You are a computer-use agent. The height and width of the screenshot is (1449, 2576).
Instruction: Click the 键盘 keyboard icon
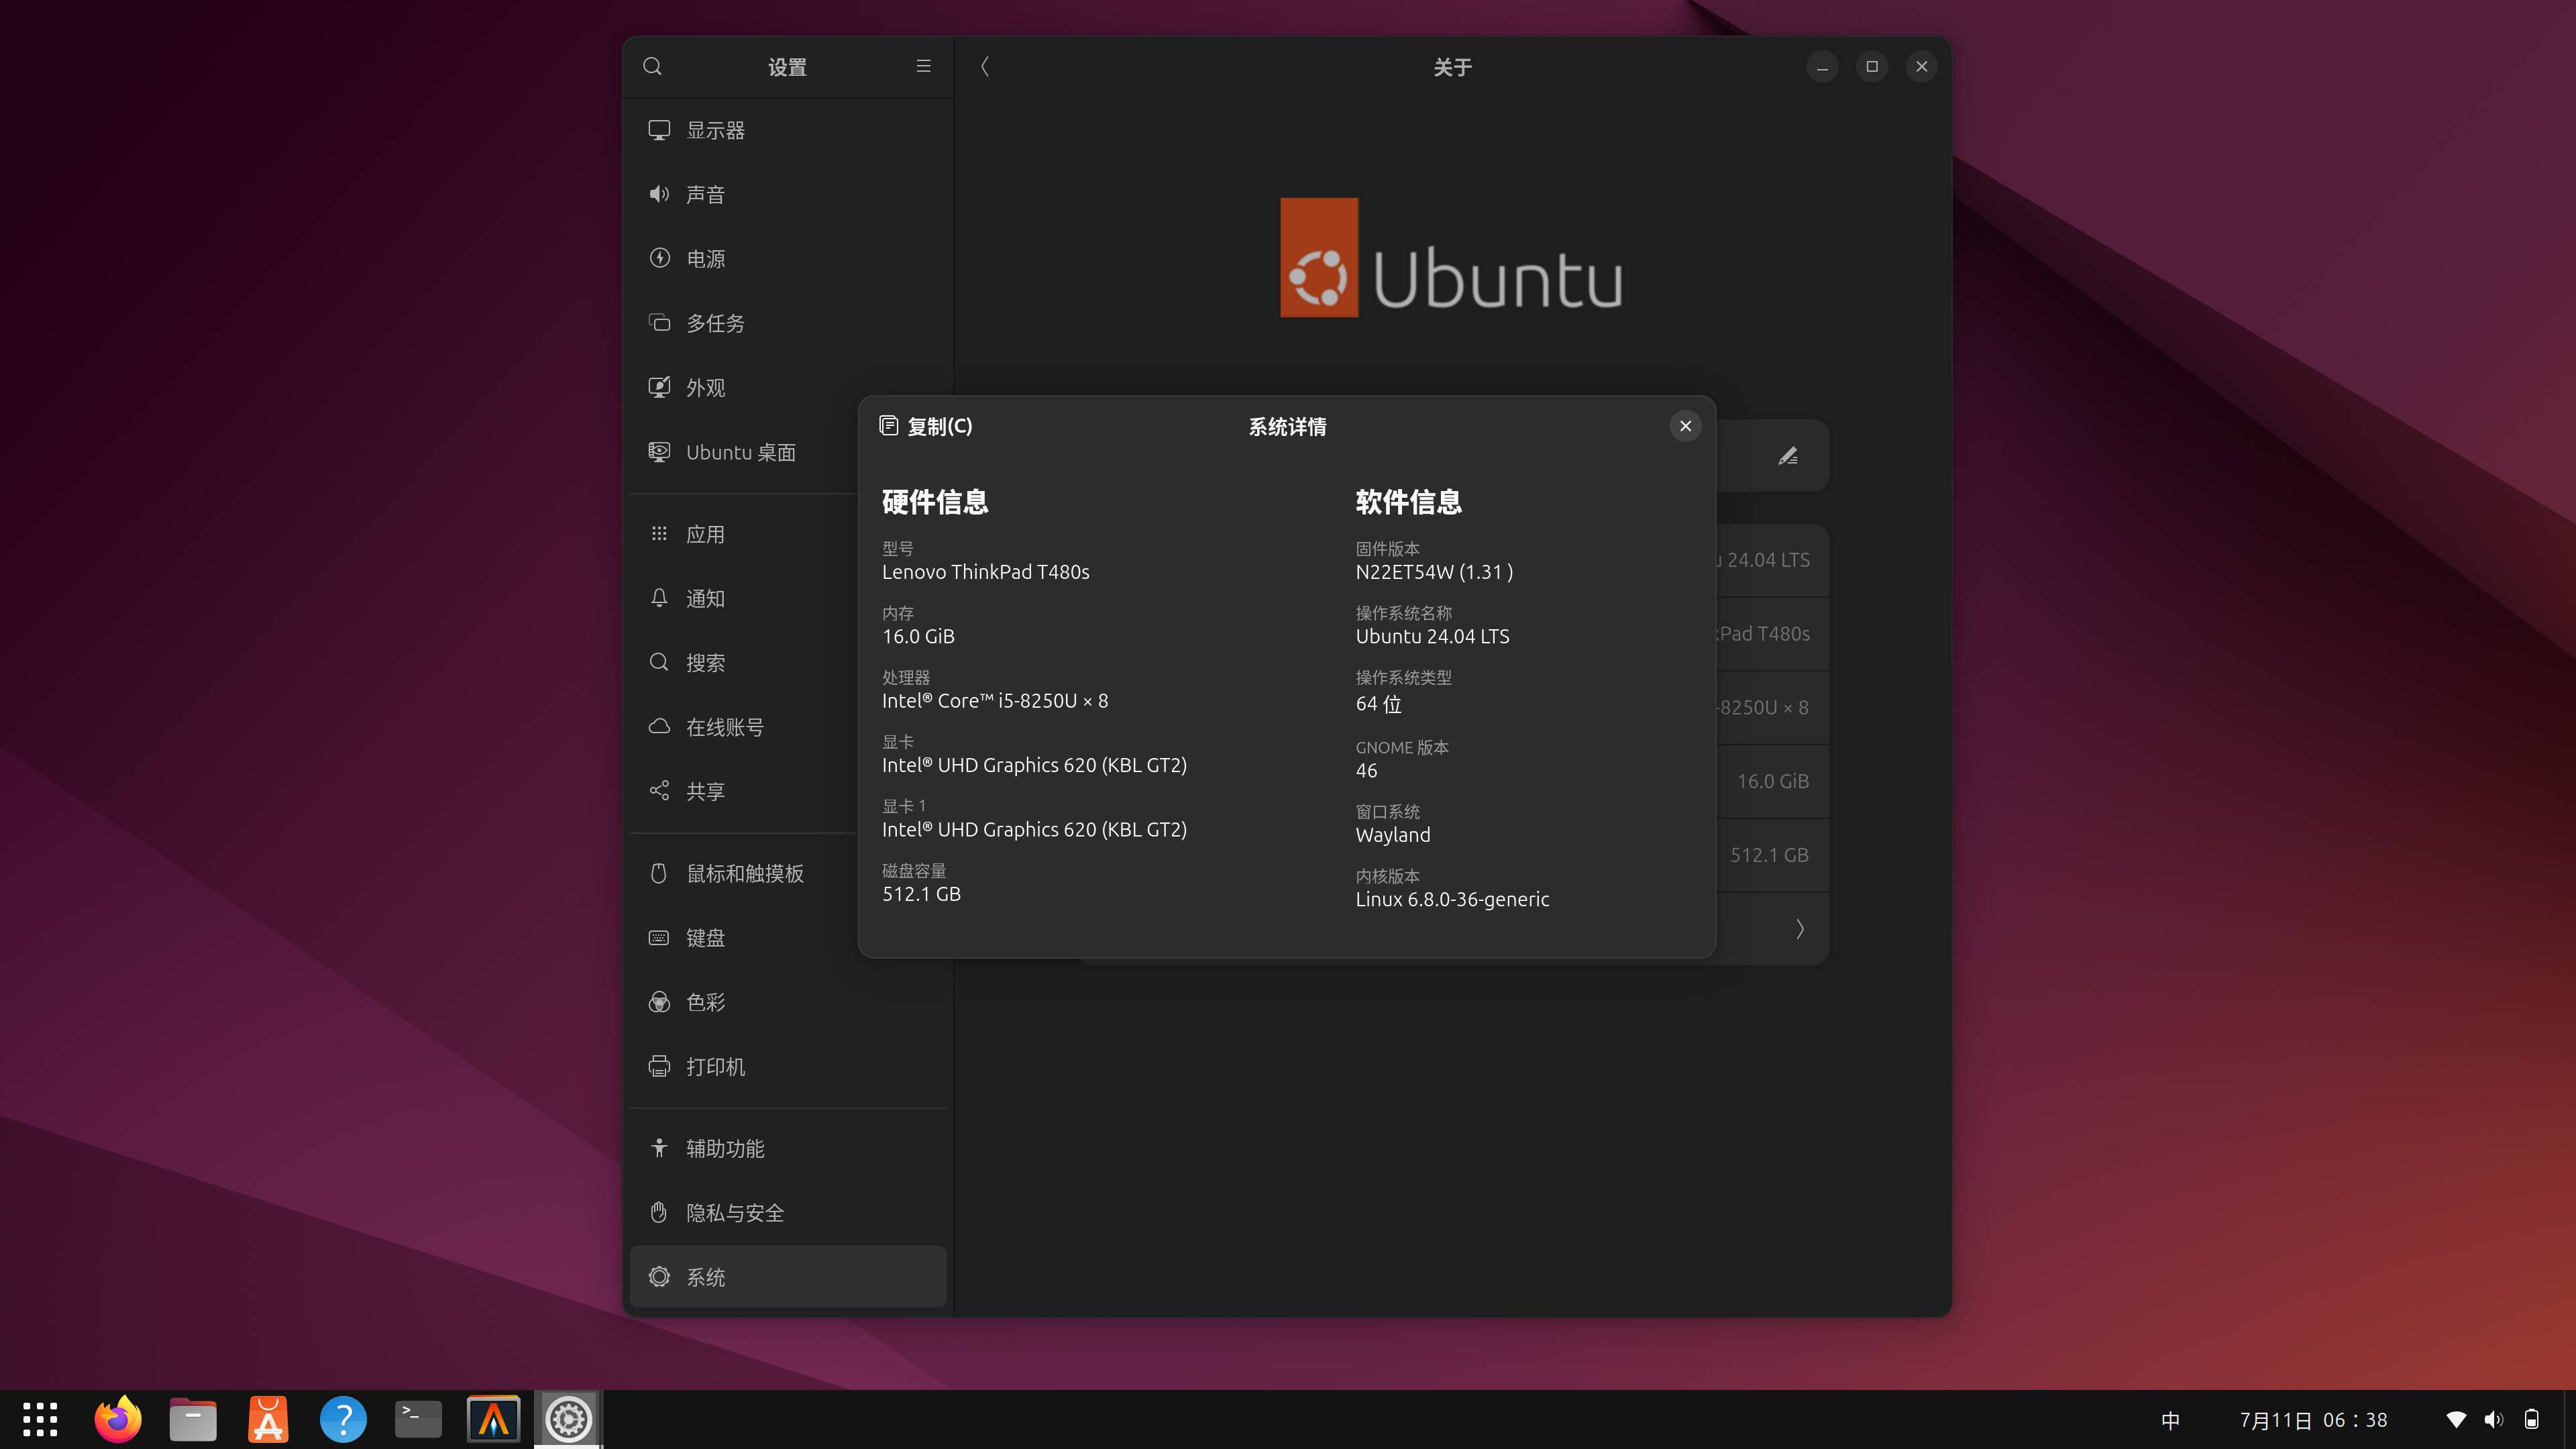pos(659,938)
